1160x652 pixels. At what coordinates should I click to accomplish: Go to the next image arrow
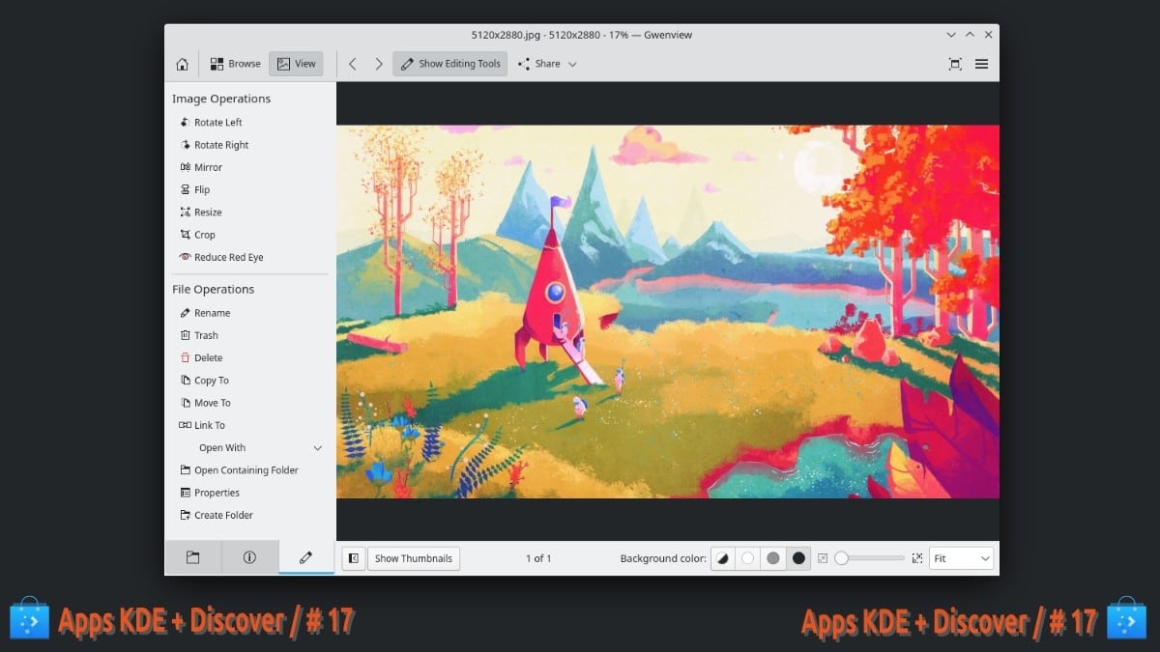point(379,64)
